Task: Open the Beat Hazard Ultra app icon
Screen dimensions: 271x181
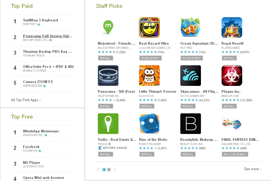Action: 149,27
